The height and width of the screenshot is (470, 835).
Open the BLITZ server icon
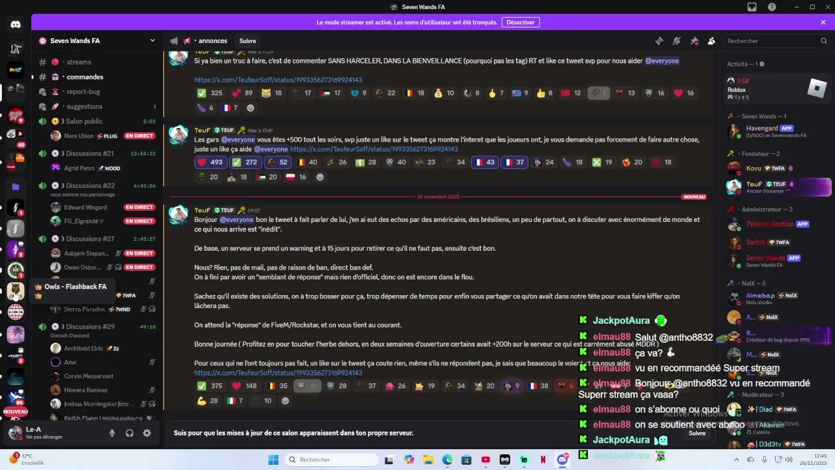[16, 69]
